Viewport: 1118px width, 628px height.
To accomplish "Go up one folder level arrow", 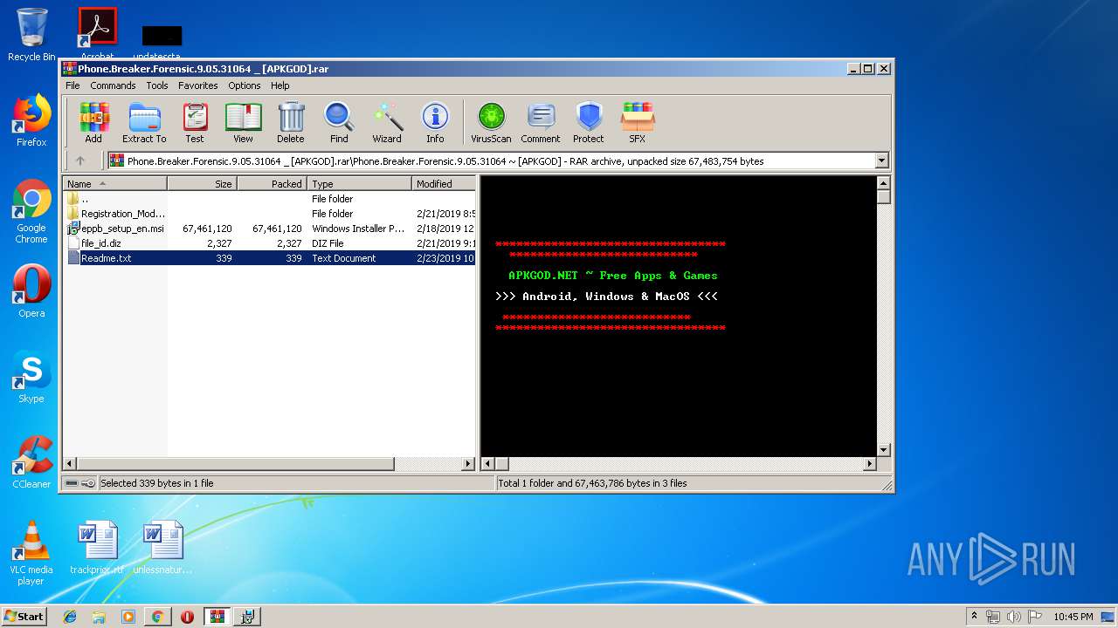I will point(80,160).
